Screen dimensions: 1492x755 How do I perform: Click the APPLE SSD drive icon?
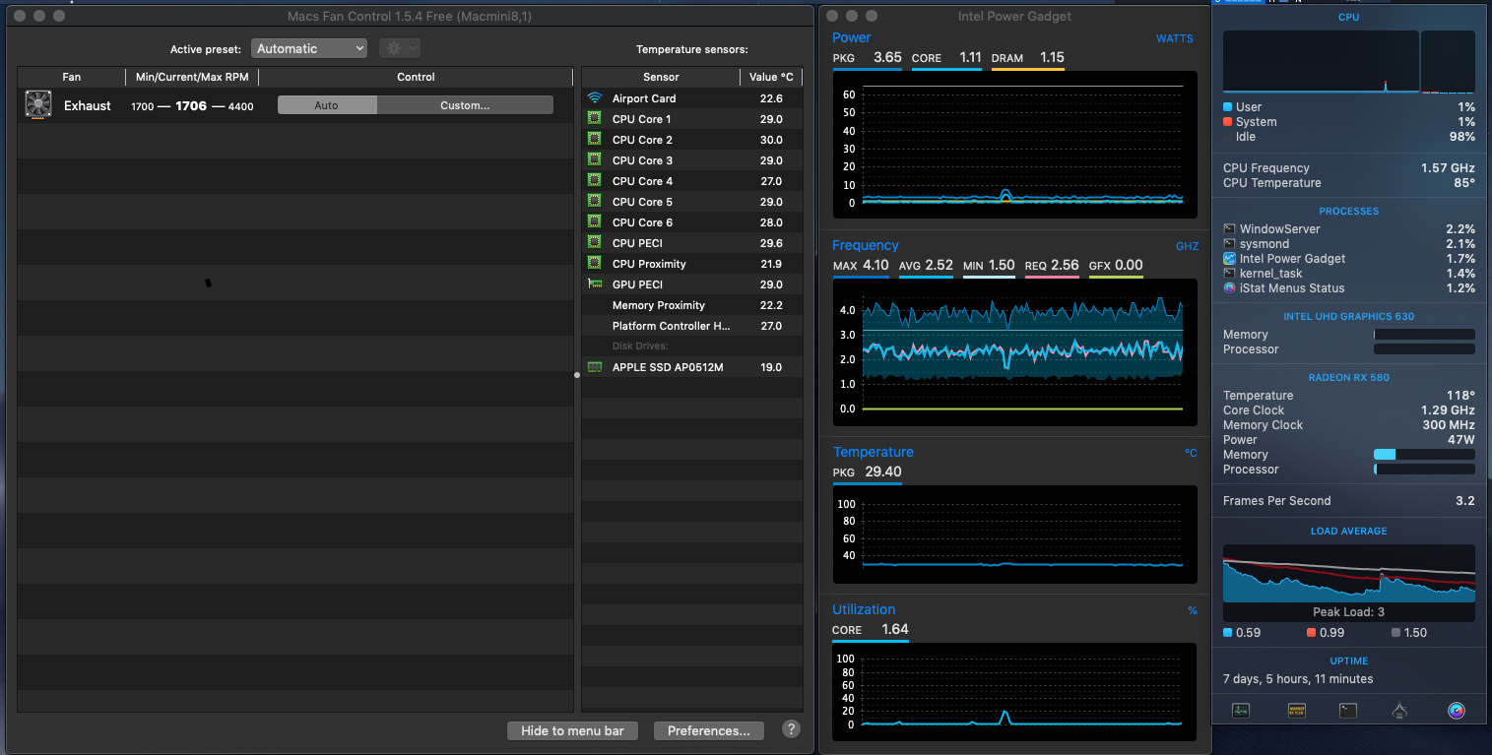tap(594, 367)
